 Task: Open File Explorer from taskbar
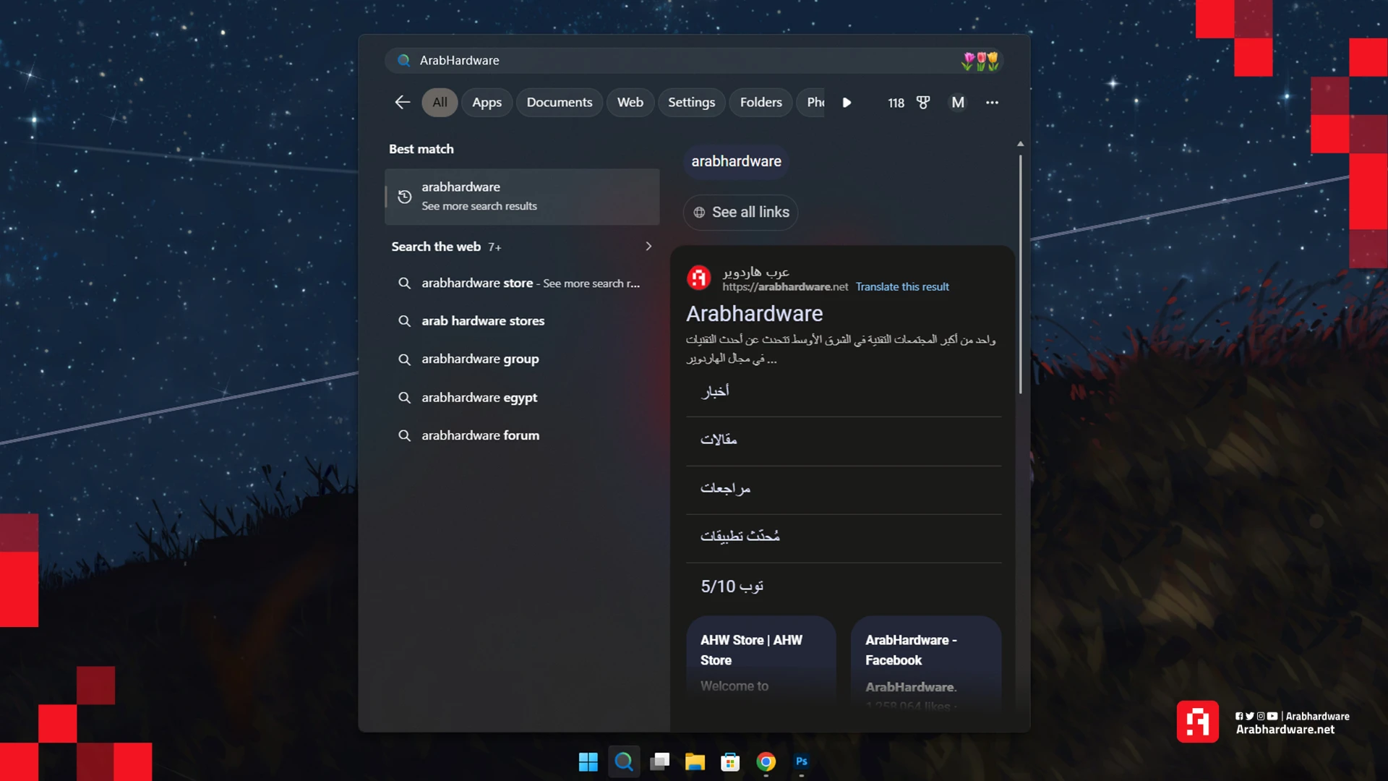click(x=695, y=761)
